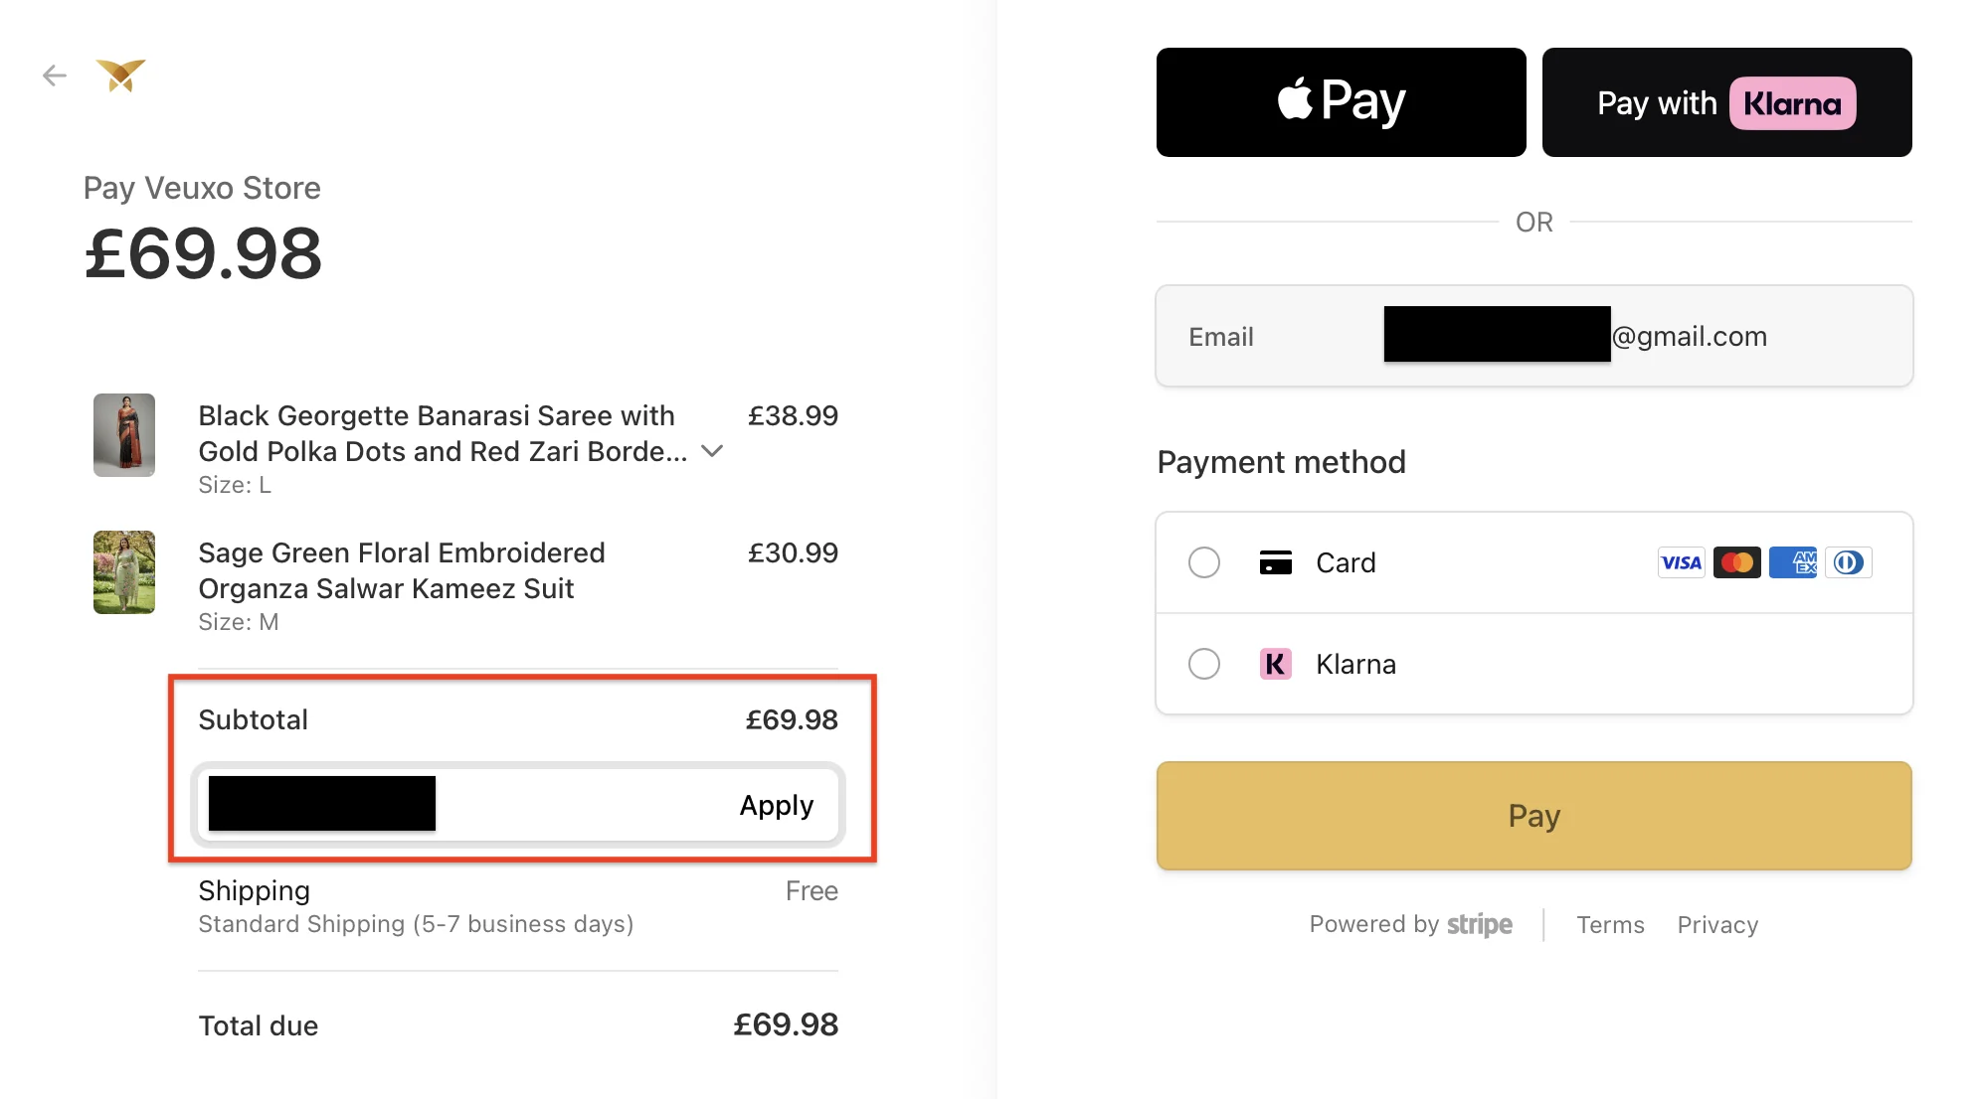
Task: Click the Powered by Stripe link
Action: point(1410,925)
